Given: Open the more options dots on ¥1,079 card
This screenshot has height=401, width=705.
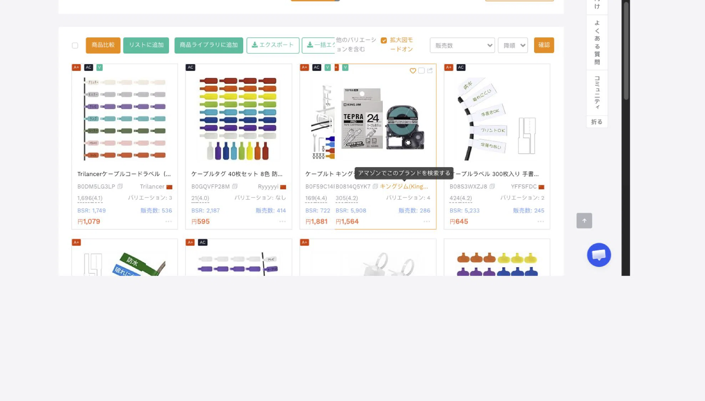Looking at the screenshot, I should (x=168, y=221).
